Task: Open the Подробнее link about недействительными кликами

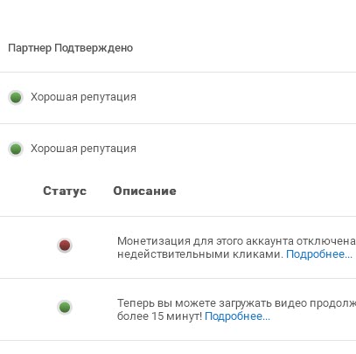Action: coord(319,254)
